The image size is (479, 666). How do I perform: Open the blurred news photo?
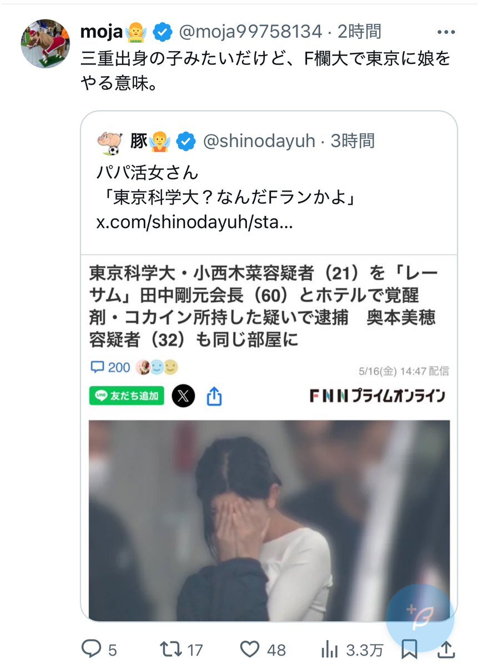pyautogui.click(x=269, y=520)
